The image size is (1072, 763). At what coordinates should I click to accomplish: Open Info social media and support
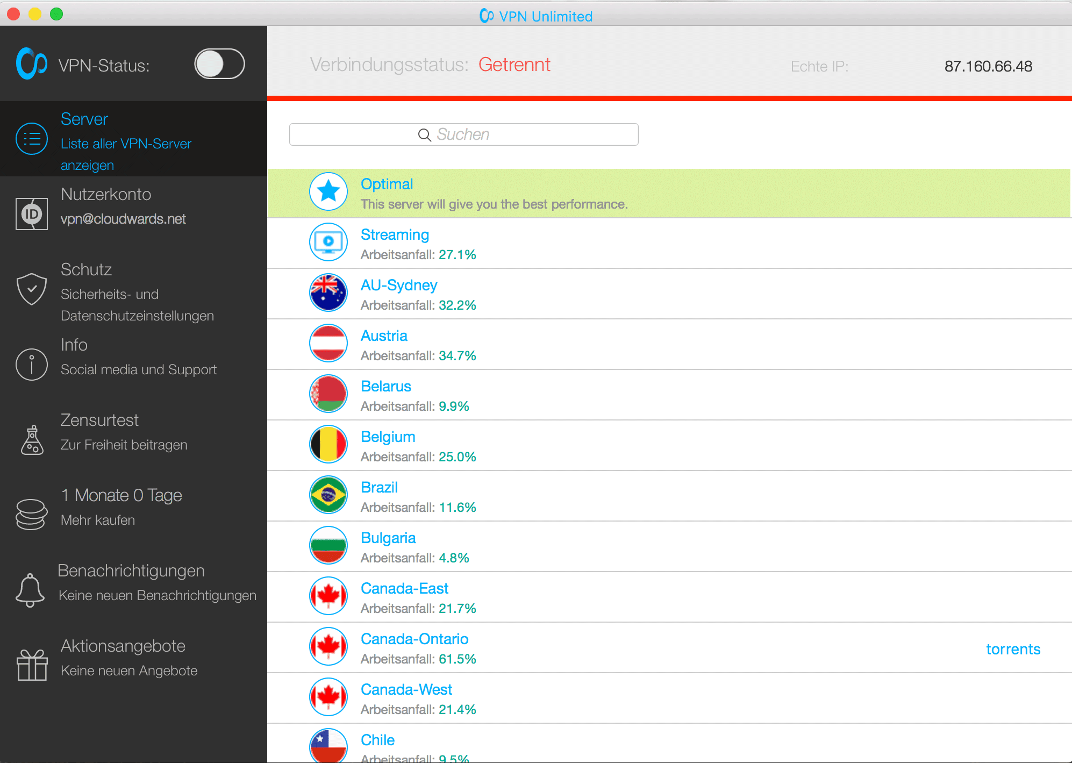(x=133, y=365)
